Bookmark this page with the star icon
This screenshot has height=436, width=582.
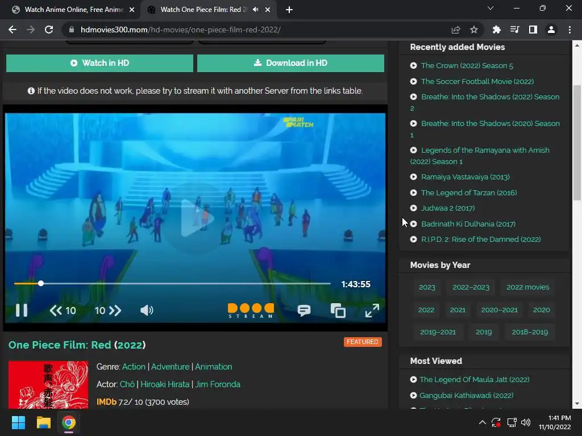tap(473, 30)
